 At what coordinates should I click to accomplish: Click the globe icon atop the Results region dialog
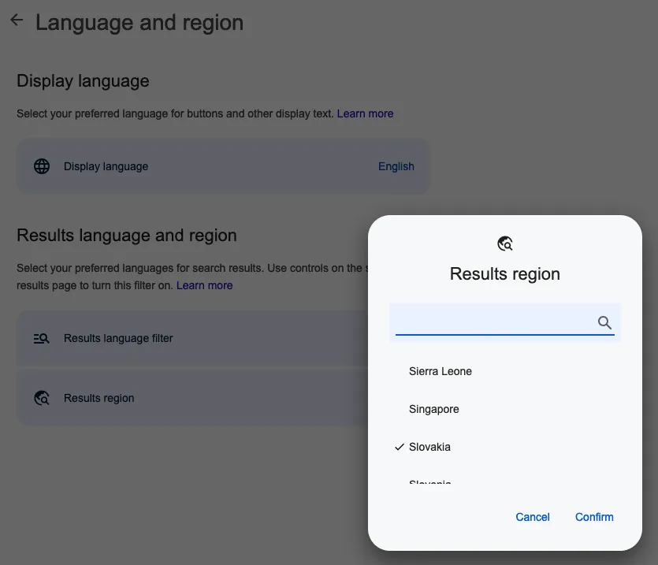click(x=504, y=243)
